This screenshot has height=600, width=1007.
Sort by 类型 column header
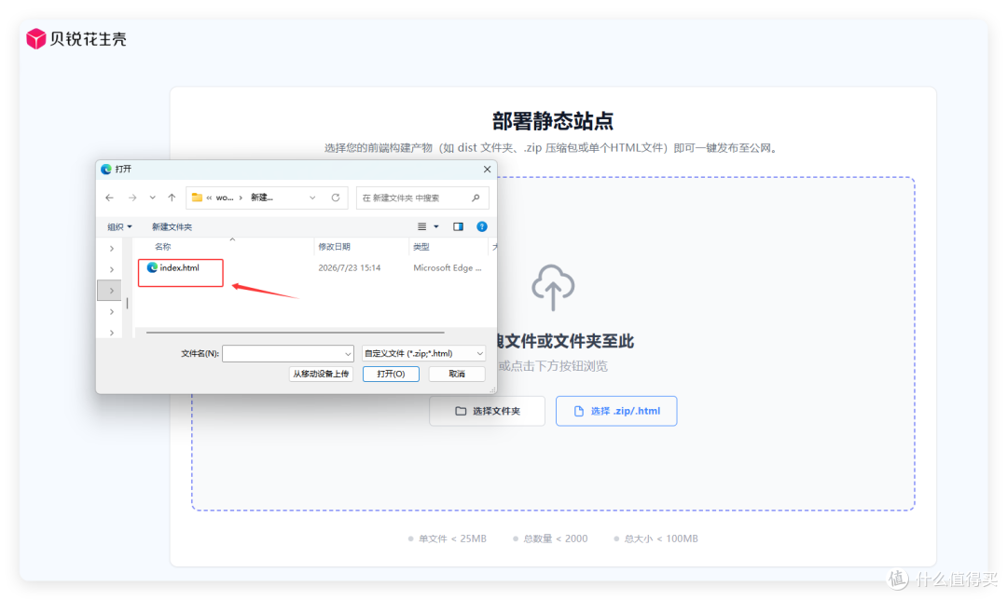421,246
